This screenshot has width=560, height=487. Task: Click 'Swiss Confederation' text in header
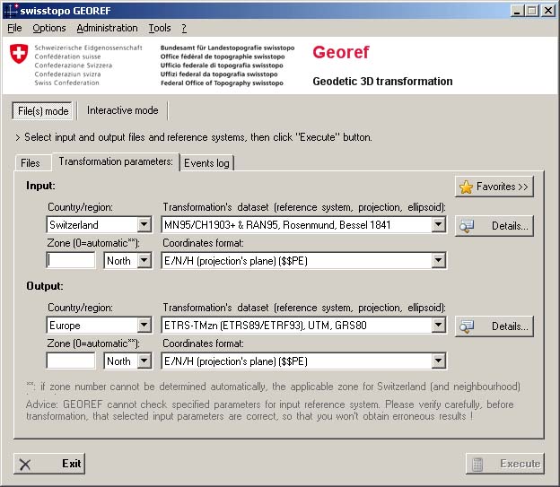(66, 83)
